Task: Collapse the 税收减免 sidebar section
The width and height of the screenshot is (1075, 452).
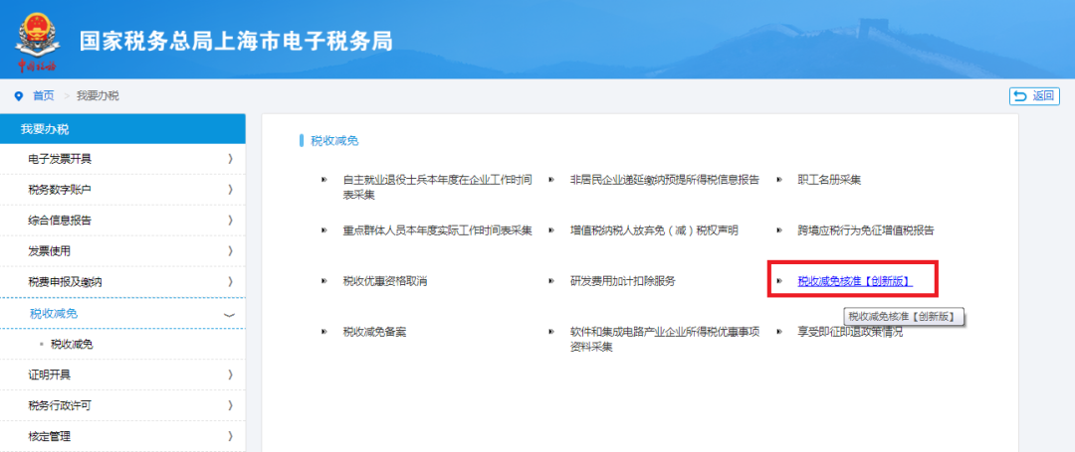Action: 229,314
